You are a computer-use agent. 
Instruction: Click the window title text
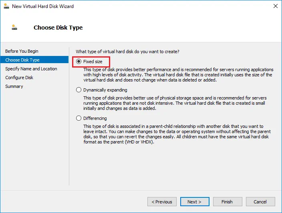[x=43, y=6]
